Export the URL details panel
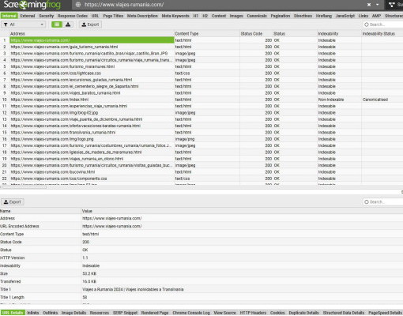 [13, 202]
